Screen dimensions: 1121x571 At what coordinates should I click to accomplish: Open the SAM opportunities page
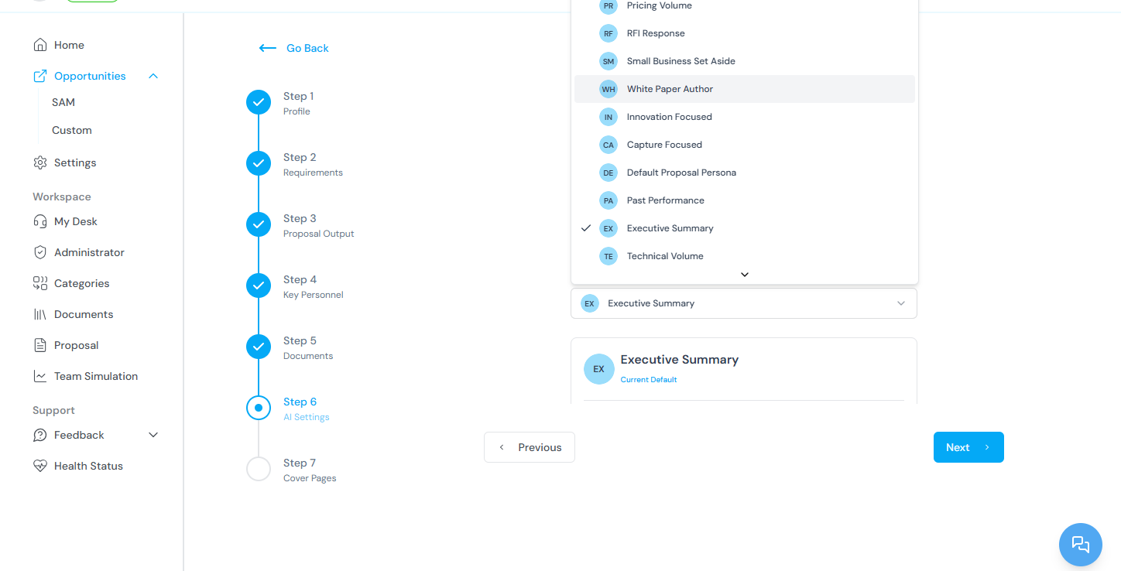coord(63,102)
